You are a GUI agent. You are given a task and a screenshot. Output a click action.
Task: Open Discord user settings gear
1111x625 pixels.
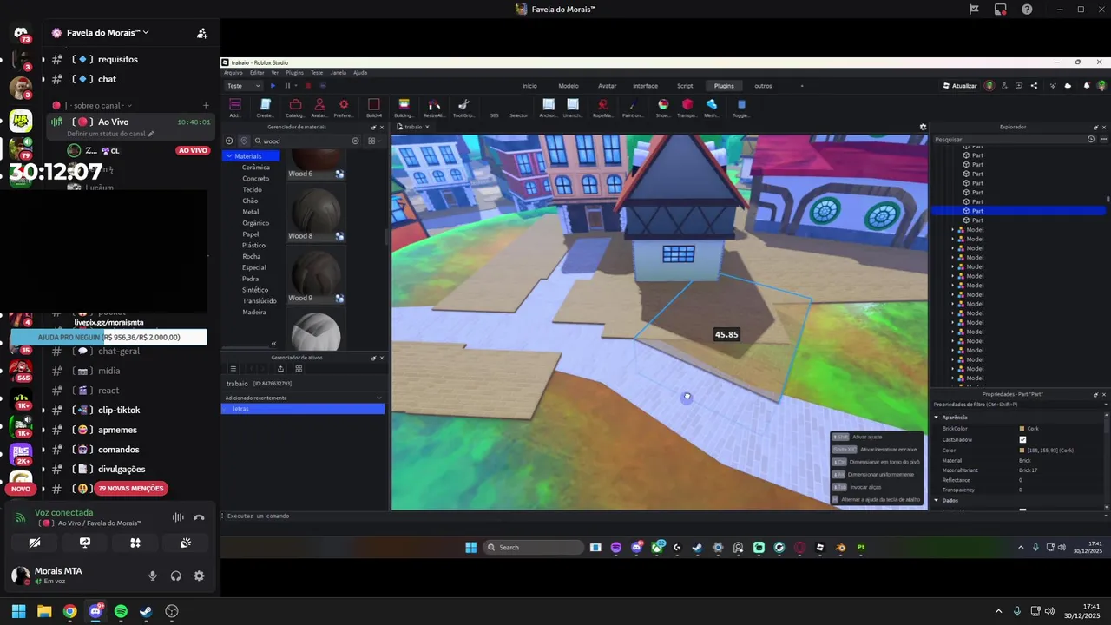pyautogui.click(x=199, y=576)
